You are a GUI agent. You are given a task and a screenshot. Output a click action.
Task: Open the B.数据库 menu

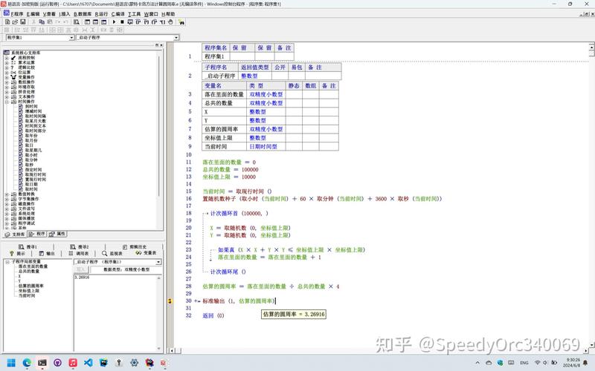click(83, 14)
